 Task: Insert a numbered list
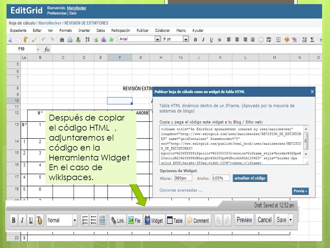pos(85,220)
